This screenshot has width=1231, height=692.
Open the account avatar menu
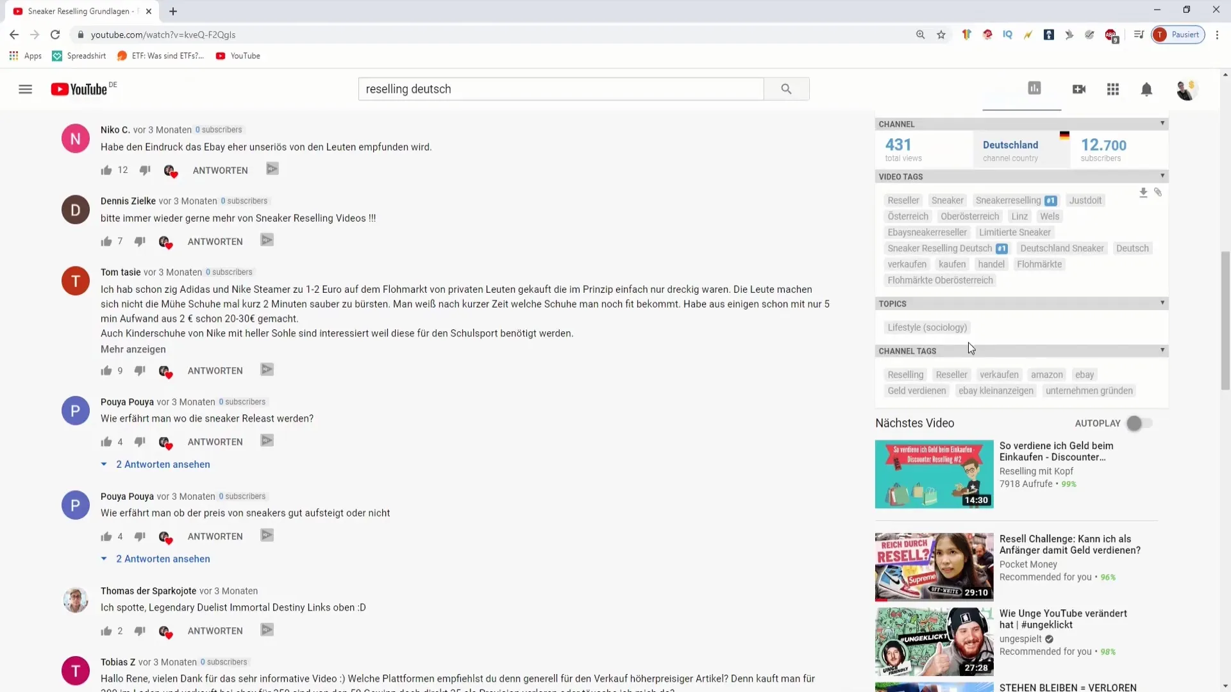coord(1186,89)
